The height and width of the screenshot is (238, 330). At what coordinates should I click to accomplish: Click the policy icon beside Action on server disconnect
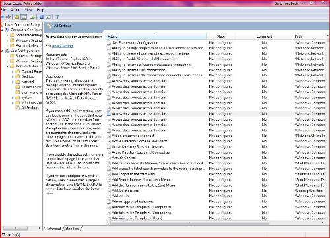pyautogui.click(x=109, y=136)
